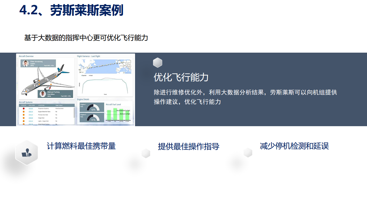Click the TAIL fuel level bar
367x206 pixels.
(115, 114)
